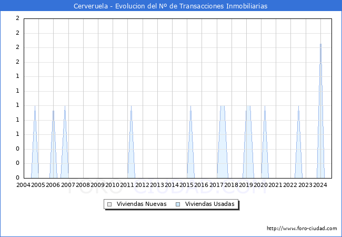Click the 2023 x-axis label
Viewport: 342px width, 237px height.
pyautogui.click(x=305, y=185)
